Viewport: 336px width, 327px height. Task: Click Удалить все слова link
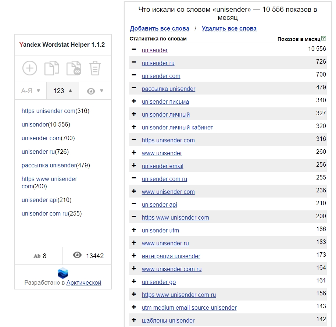coord(229,29)
